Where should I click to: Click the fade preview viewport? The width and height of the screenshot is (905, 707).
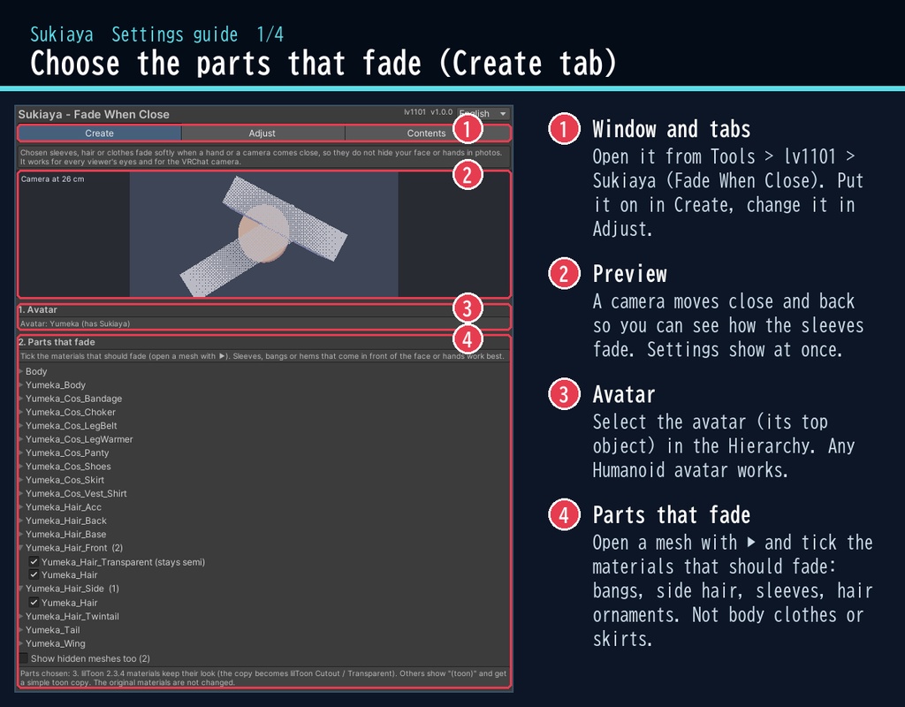(263, 234)
